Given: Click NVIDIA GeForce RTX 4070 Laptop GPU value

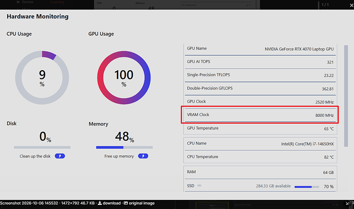Looking at the screenshot, I should pyautogui.click(x=299, y=49).
